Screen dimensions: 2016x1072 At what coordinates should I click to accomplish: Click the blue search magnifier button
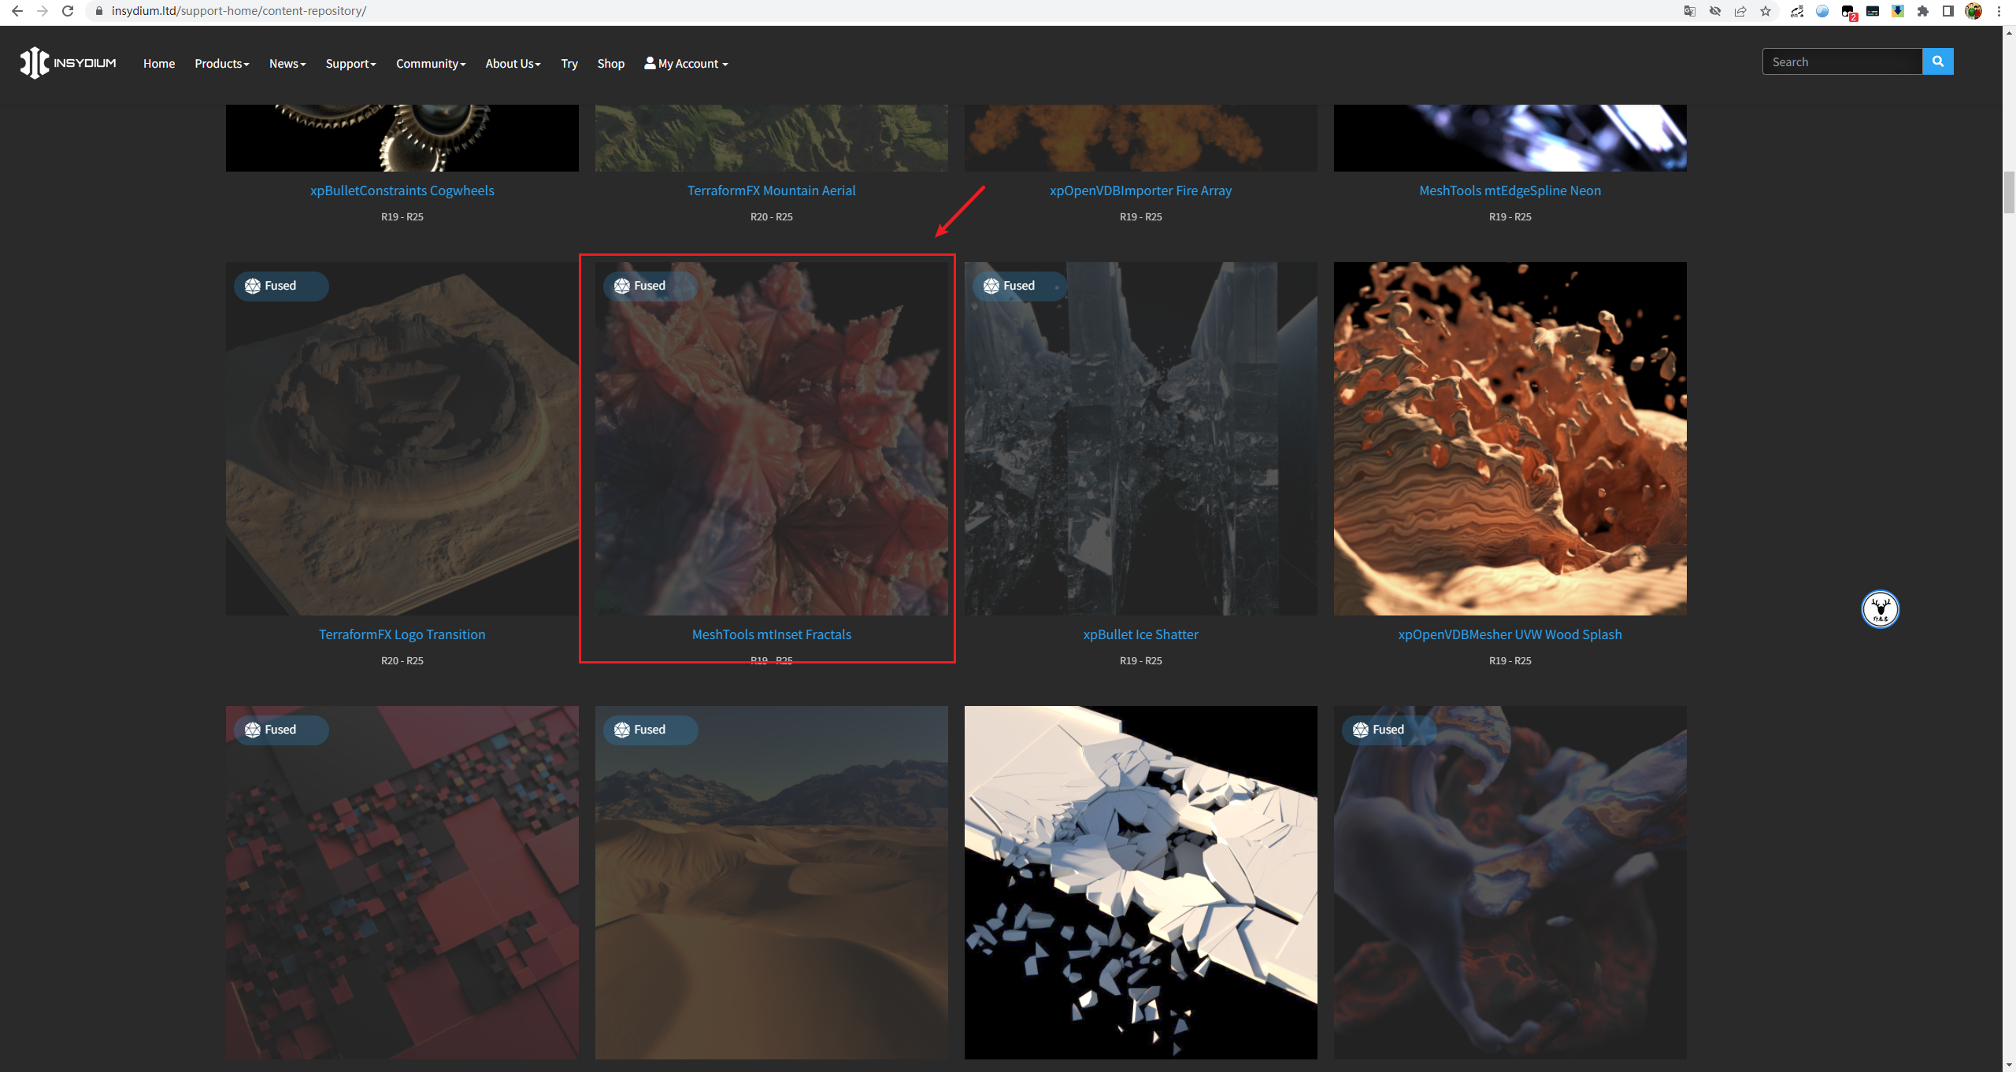[x=1937, y=61]
